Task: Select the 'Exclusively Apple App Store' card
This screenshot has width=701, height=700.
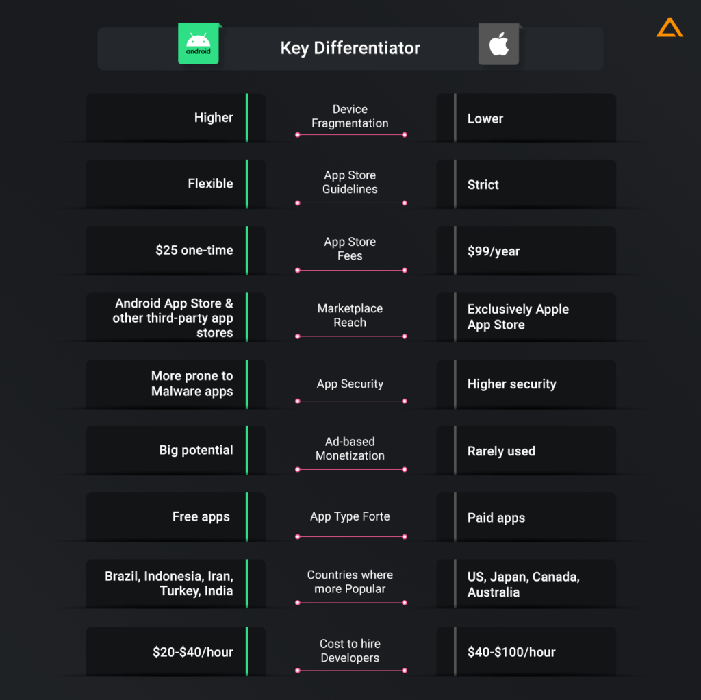Action: click(526, 317)
